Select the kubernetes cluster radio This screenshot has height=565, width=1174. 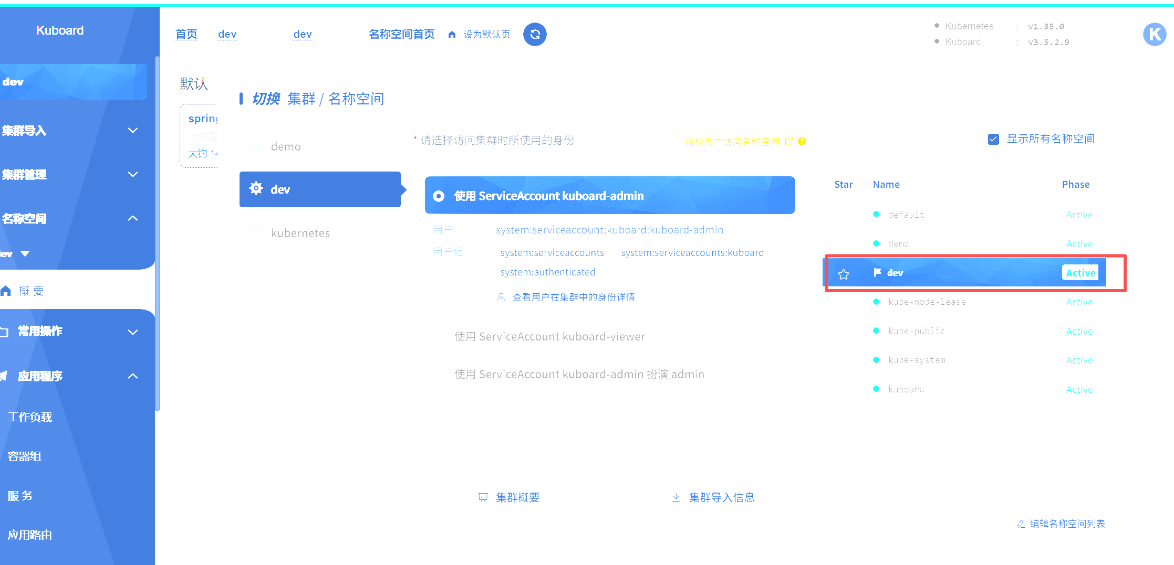coord(256,232)
